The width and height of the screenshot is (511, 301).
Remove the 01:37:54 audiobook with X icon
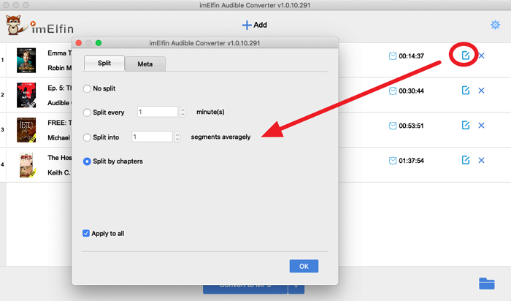click(481, 161)
